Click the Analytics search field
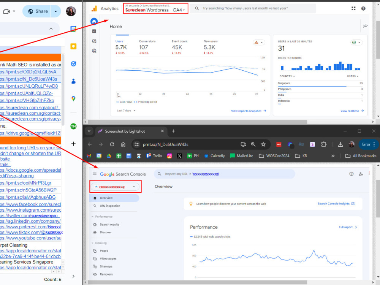380x285 pixels. point(253,8)
